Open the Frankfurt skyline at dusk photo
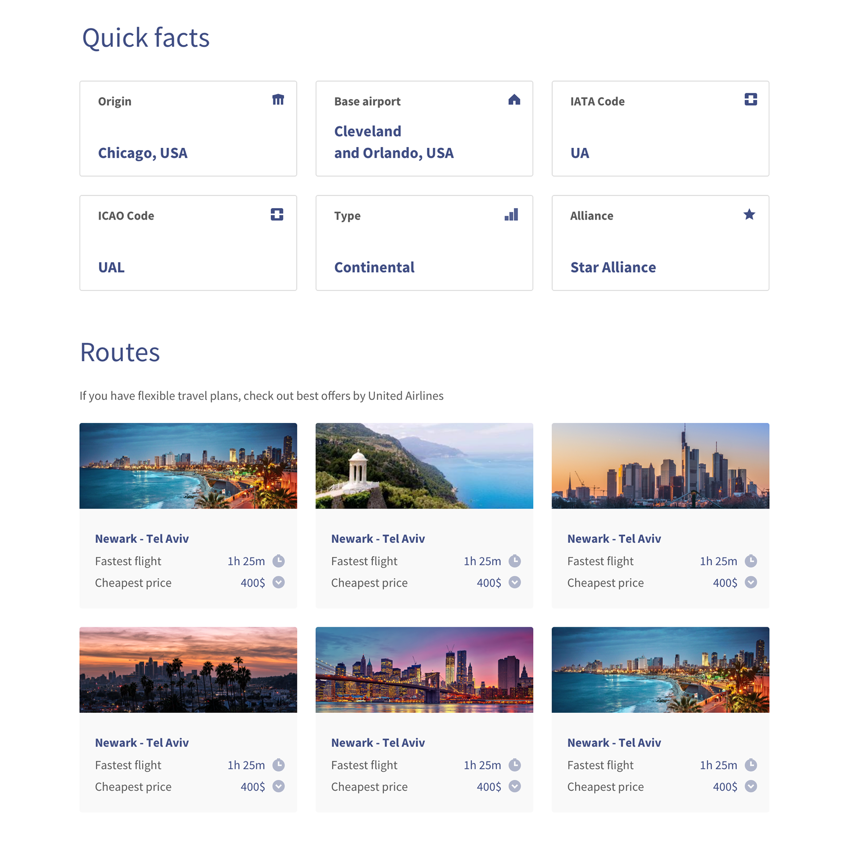Image resolution: width=852 pixels, height=845 pixels. (x=660, y=466)
